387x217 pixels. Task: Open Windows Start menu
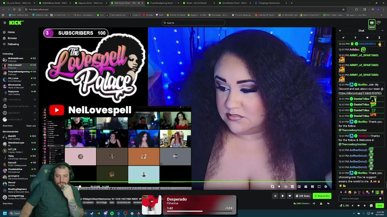click(x=5, y=213)
